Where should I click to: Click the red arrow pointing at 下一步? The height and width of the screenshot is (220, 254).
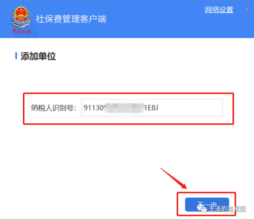(174, 178)
